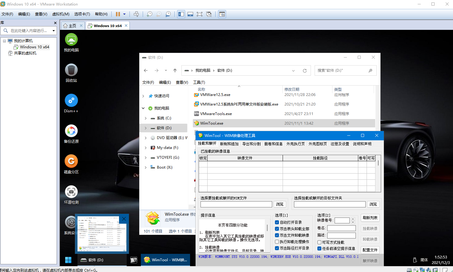Screen dimensions: 453x272
Task: Expand 快速访问 in Explorer navigation
Action: coord(143,96)
